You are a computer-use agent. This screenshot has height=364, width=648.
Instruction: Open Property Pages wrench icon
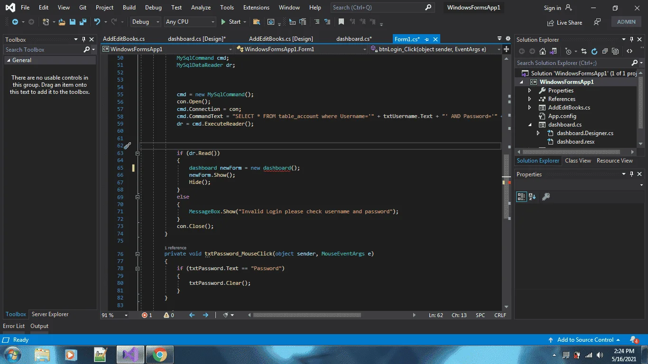coord(546,197)
